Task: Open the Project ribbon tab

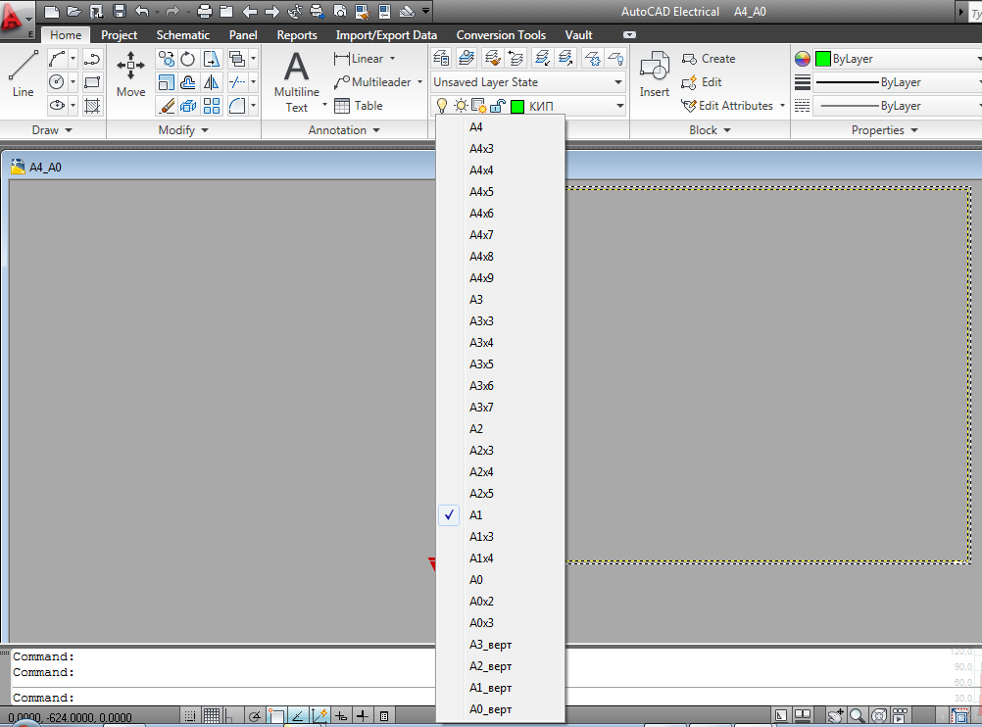Action: tap(119, 35)
